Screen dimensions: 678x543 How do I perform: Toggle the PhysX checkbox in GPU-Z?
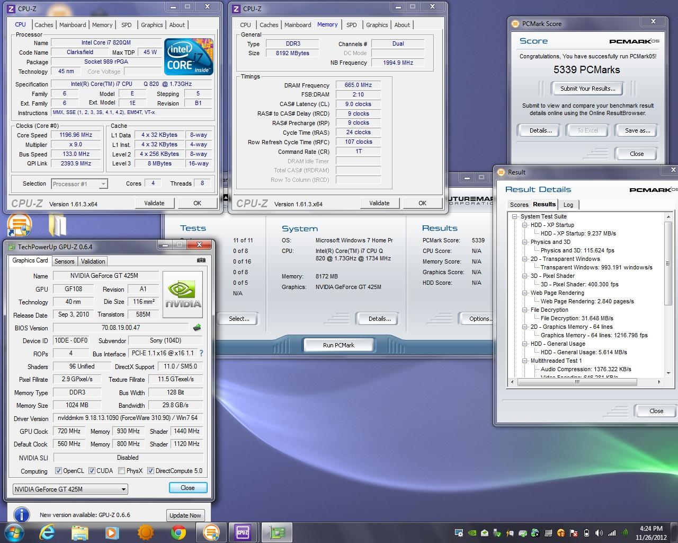click(x=121, y=471)
